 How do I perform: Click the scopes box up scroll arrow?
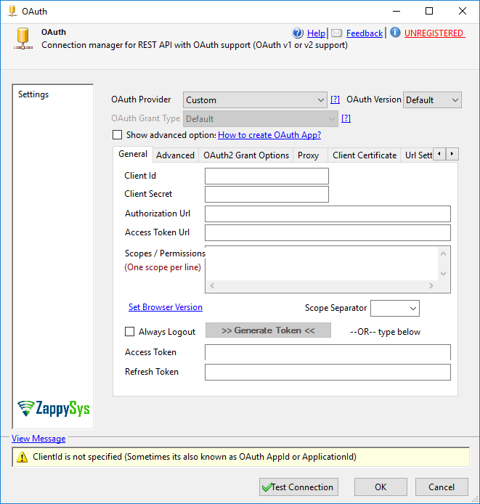pos(444,253)
